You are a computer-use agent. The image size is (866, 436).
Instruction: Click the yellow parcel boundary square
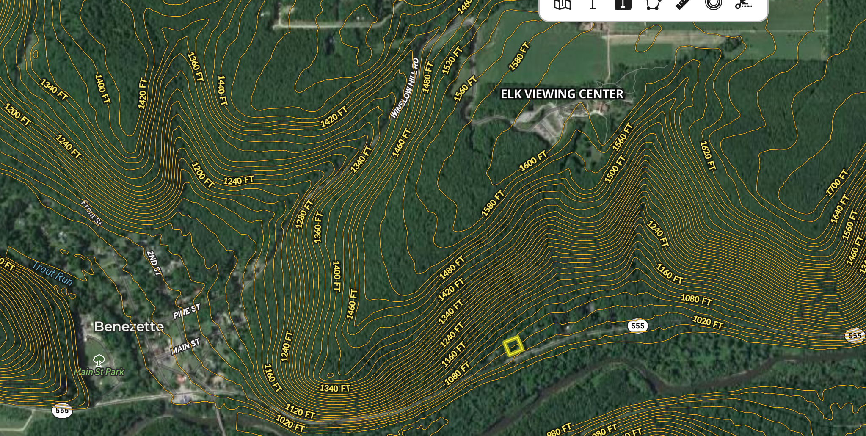513,346
